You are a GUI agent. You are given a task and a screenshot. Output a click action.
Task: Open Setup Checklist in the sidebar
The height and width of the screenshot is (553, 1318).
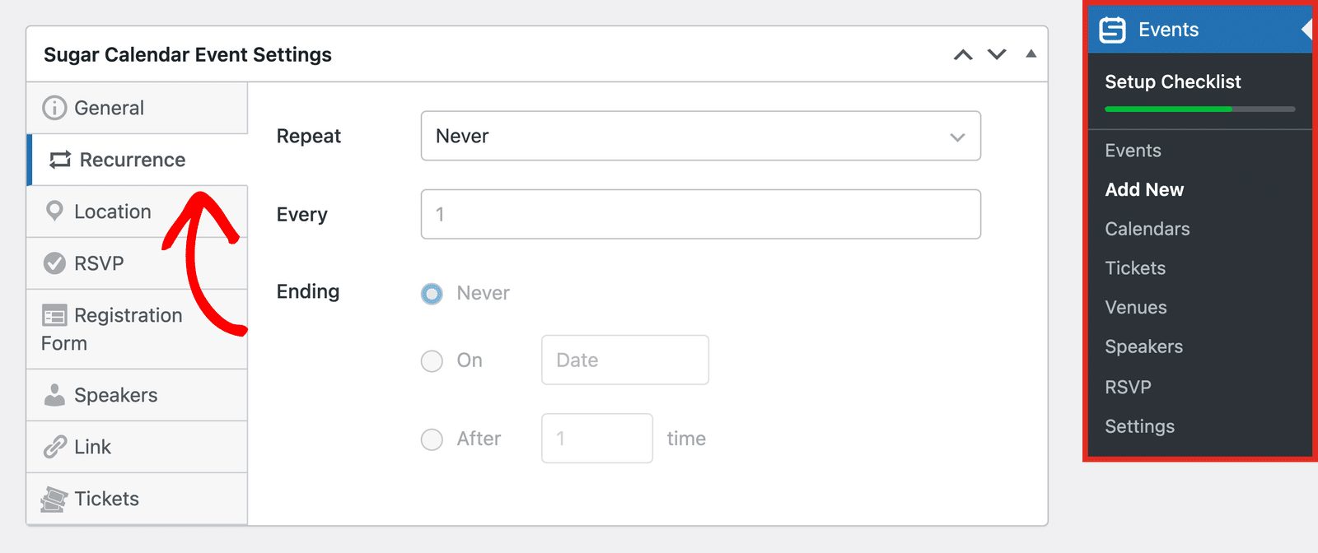tap(1173, 81)
